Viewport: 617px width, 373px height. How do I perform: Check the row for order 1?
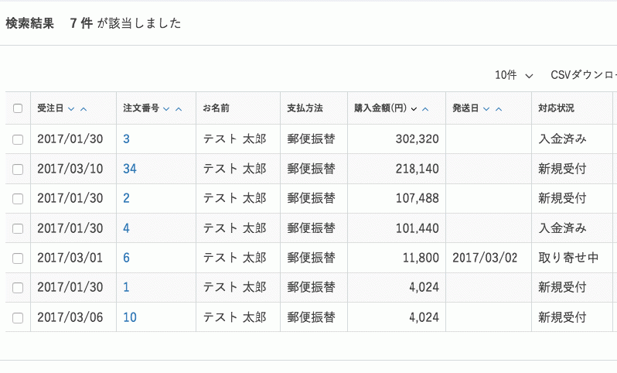pos(18,288)
